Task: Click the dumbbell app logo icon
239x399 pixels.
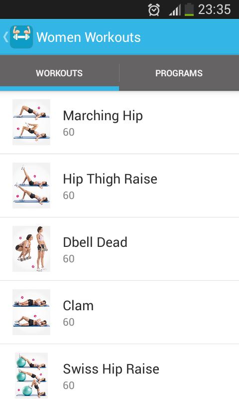Action: pyautogui.click(x=21, y=37)
